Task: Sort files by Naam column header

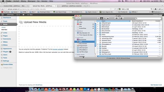Action: [x=113, y=21]
